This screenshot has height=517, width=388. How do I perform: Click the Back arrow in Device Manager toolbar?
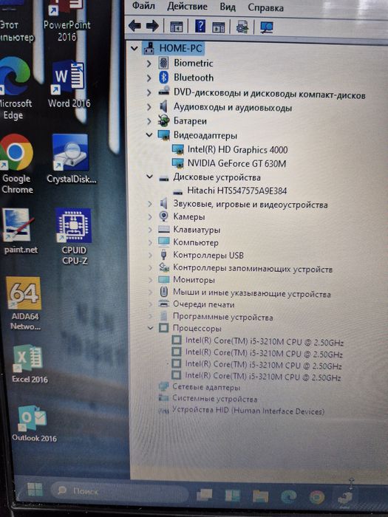click(x=135, y=26)
